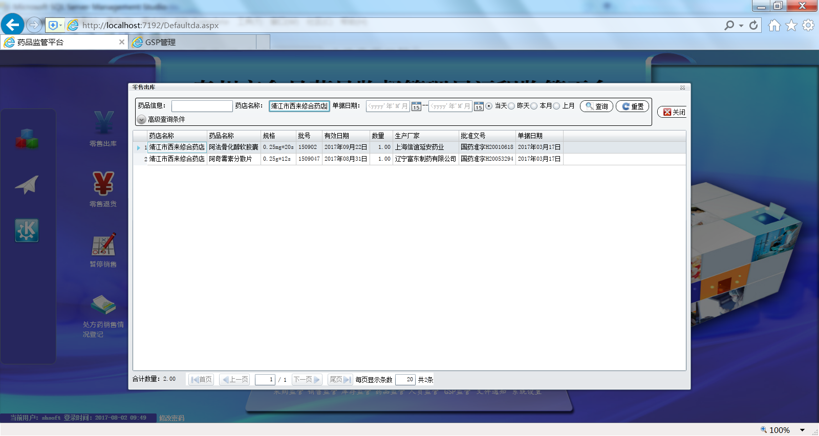The height and width of the screenshot is (436, 819).
Task: Select the 上月 radio button
Action: [556, 106]
